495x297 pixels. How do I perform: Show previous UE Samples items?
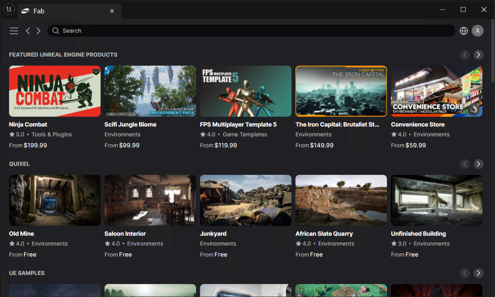pyautogui.click(x=465, y=273)
